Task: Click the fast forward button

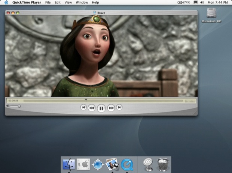Action: point(111,108)
